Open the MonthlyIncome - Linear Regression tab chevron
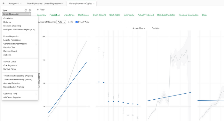 (62, 4)
